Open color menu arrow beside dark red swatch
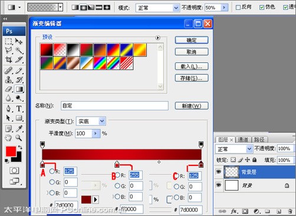 pos(96,200)
